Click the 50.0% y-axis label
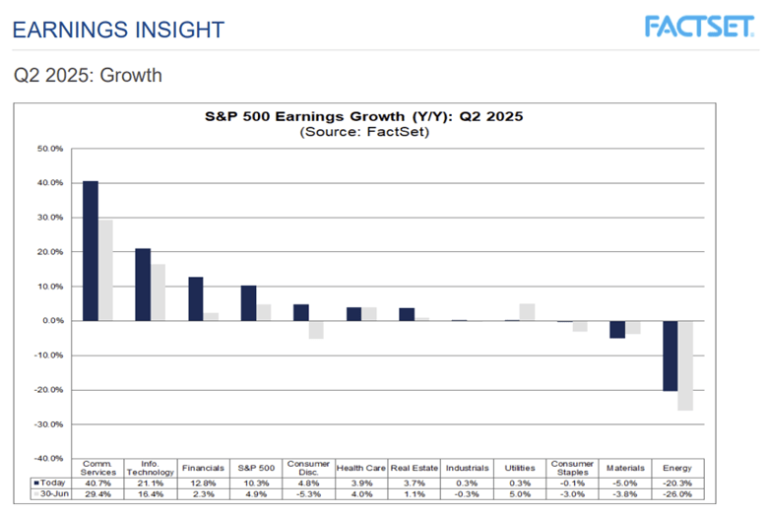This screenshot has height=515, width=768. pos(50,149)
